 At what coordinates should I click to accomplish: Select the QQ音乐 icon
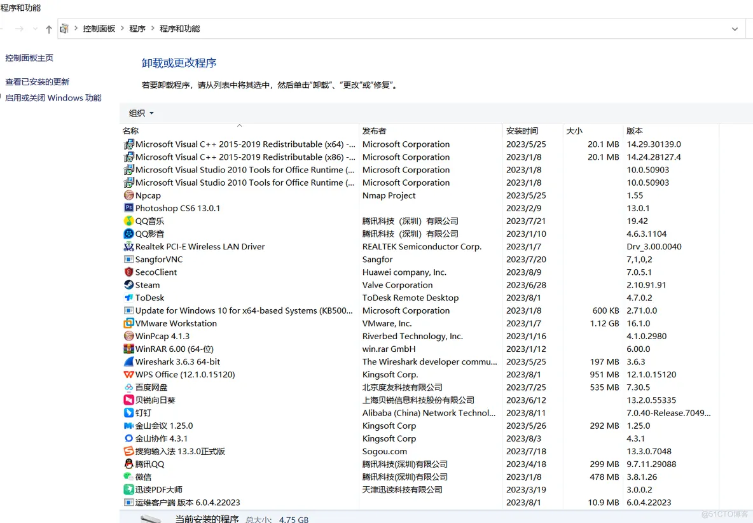tap(128, 221)
